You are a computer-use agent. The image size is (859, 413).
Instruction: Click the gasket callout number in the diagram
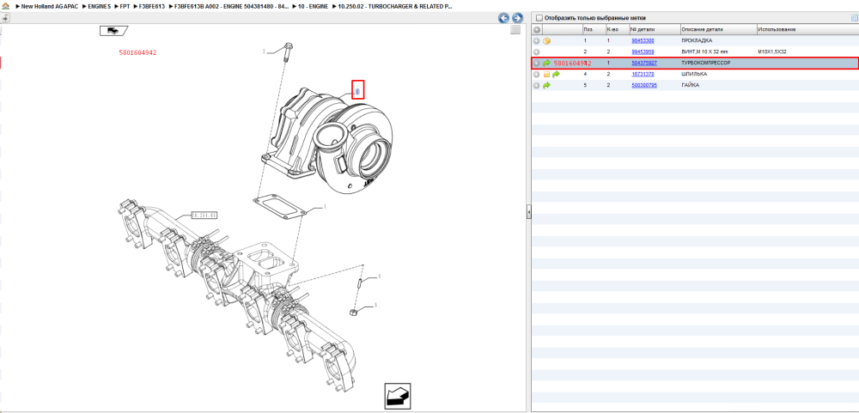(325, 207)
